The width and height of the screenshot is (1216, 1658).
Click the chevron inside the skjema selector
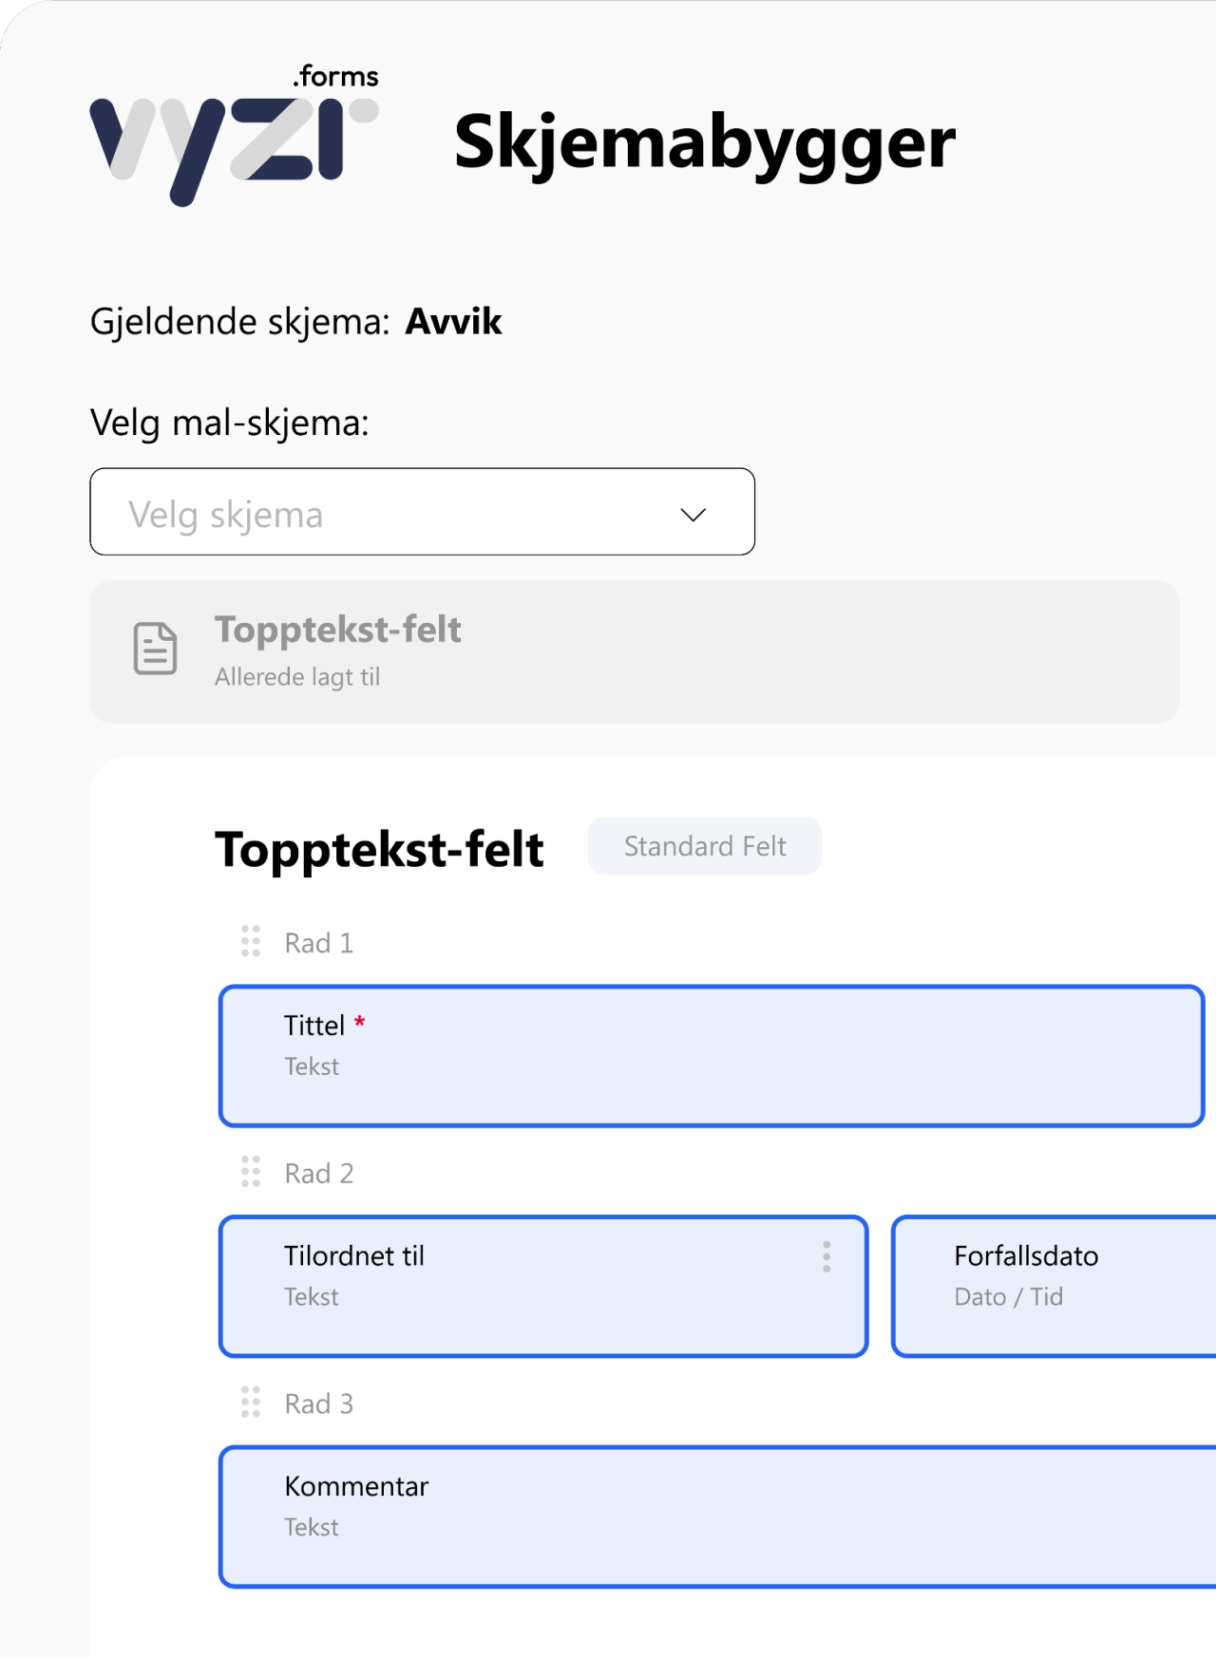click(693, 513)
